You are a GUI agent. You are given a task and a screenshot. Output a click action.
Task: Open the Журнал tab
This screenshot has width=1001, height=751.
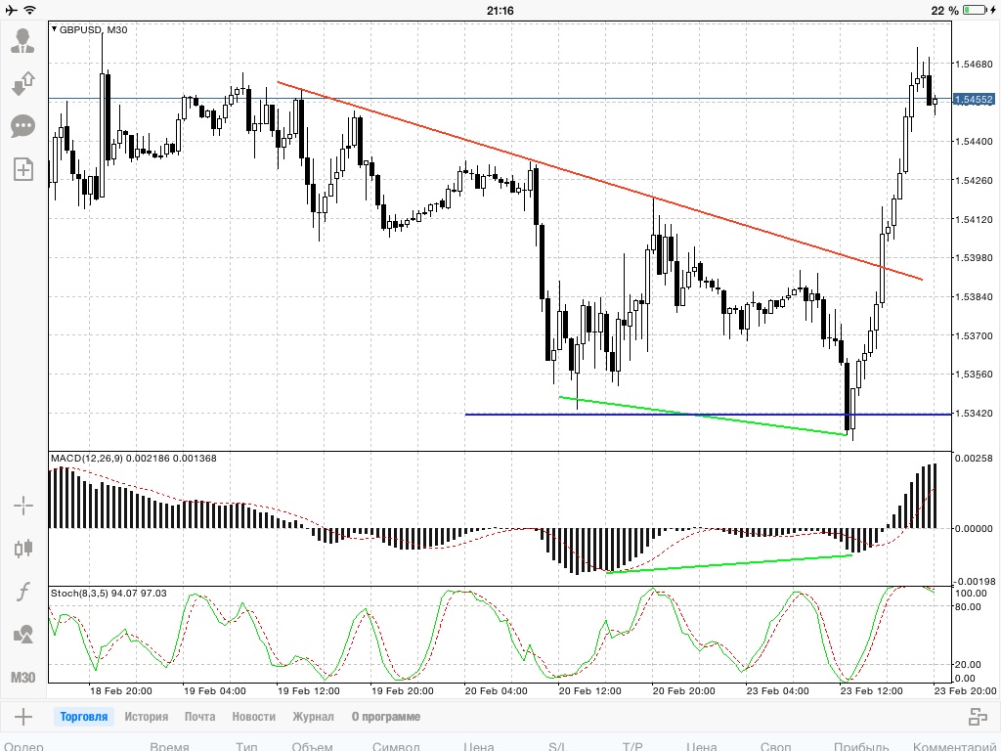(x=313, y=717)
